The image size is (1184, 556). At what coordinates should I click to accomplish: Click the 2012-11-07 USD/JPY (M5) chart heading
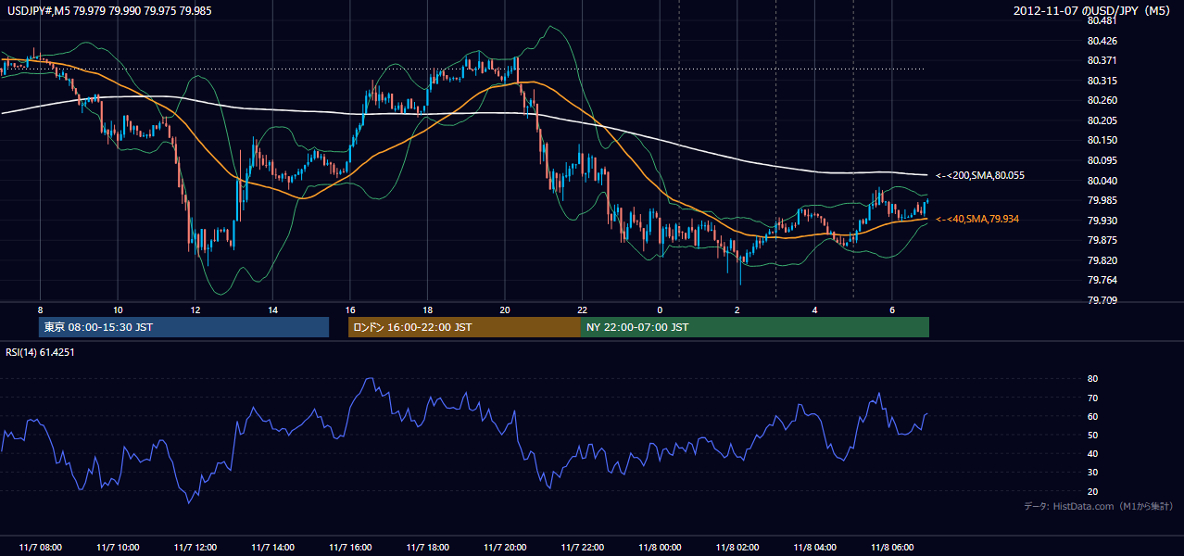coord(1093,10)
